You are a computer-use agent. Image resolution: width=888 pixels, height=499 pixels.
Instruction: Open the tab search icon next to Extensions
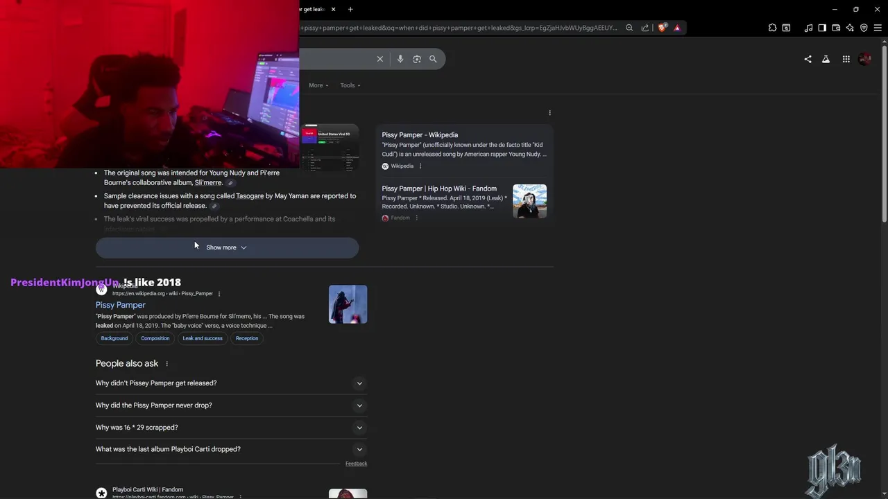coord(786,28)
